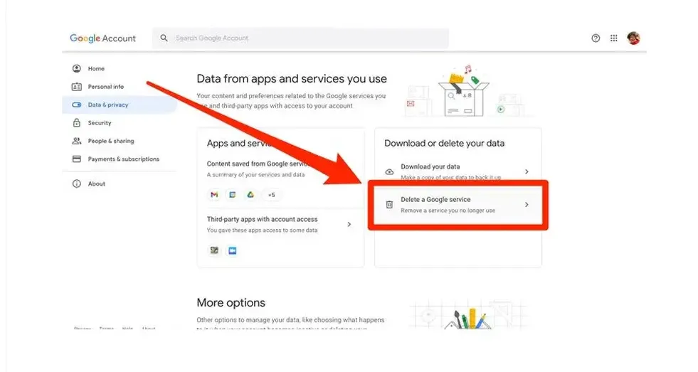This screenshot has height=372, width=698.
Task: Click the Apps and services heading
Action: (239, 143)
